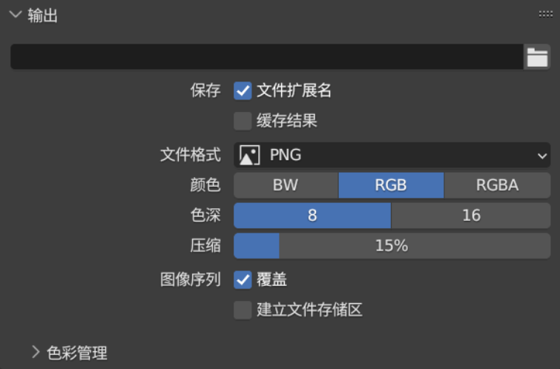Click the panel drag-handle dots icon
The image size is (560, 369).
coord(546,14)
